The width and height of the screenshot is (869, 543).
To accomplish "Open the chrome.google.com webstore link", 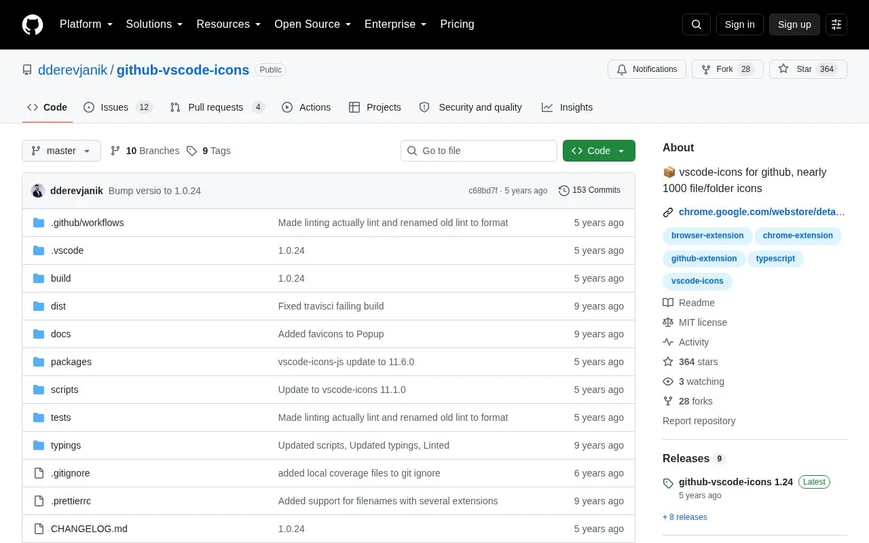I will tap(762, 212).
